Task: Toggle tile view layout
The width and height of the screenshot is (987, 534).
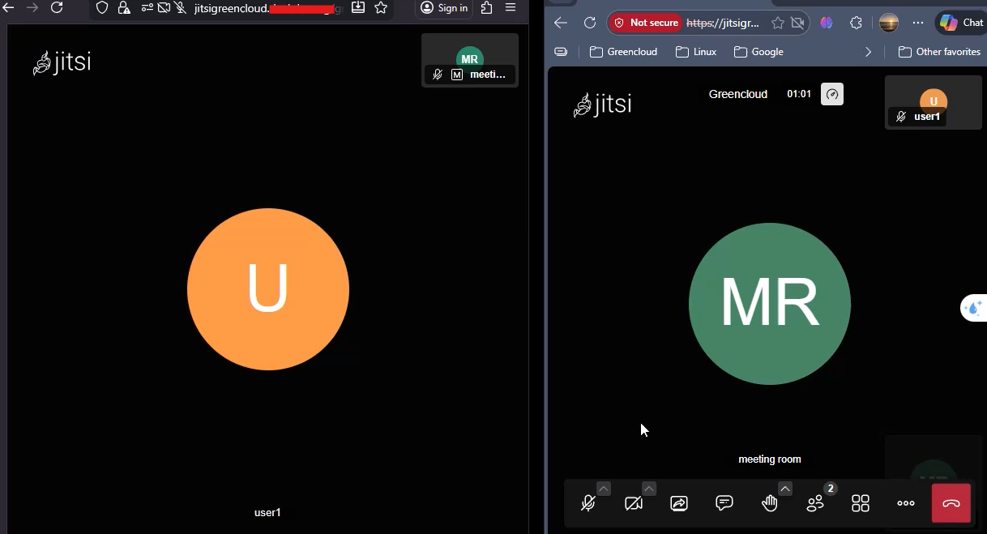Action: [861, 503]
